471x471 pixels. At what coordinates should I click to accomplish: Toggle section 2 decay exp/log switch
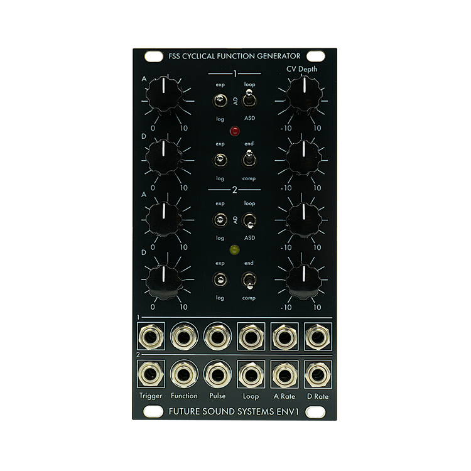[x=220, y=279]
